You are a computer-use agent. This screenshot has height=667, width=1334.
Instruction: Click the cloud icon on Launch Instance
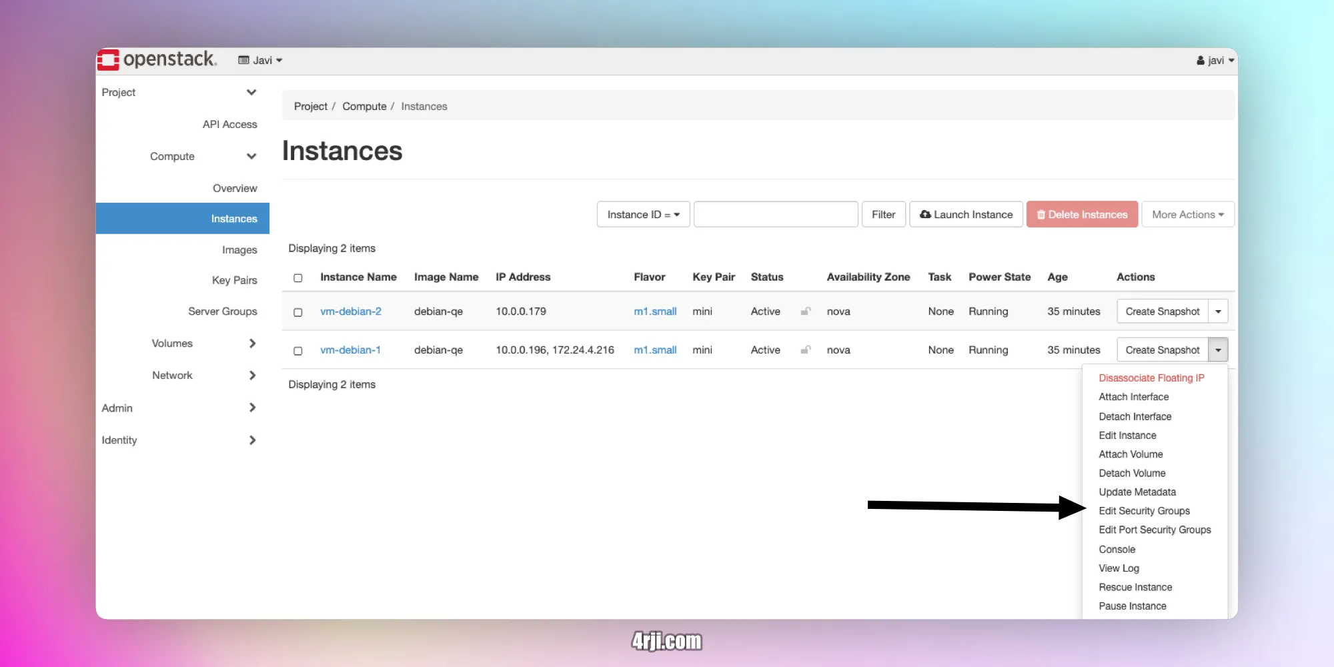(926, 214)
